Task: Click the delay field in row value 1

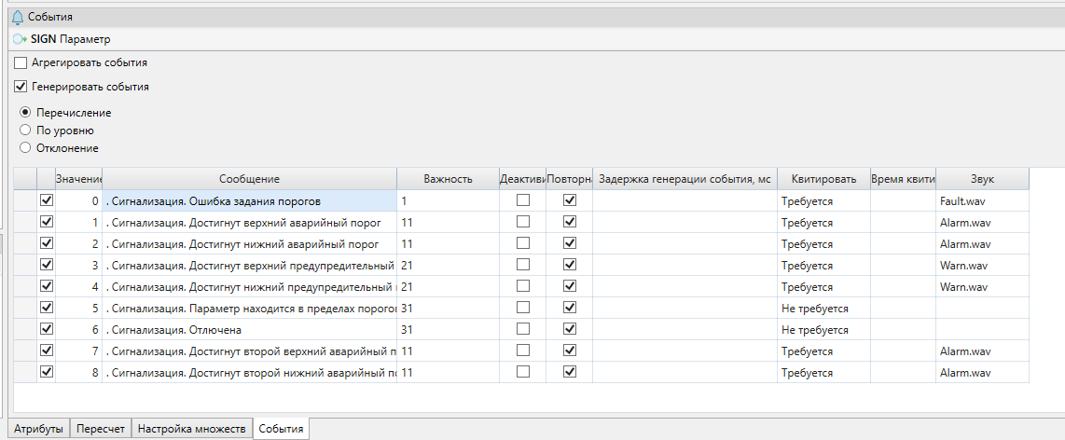Action: 685,222
